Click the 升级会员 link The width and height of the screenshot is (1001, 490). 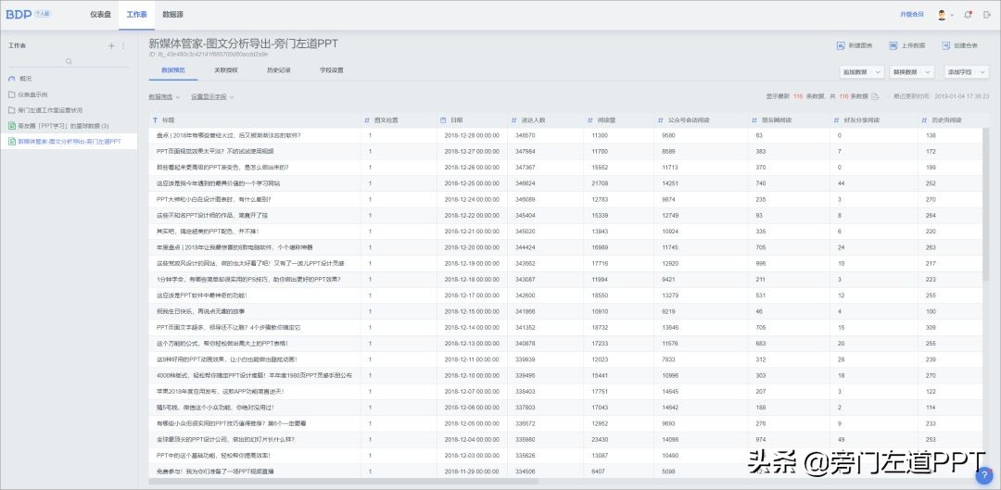(x=912, y=14)
